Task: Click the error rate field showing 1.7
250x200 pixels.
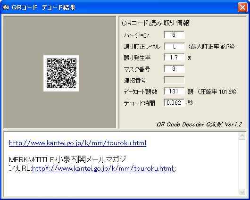Action: pyautogui.click(x=174, y=58)
